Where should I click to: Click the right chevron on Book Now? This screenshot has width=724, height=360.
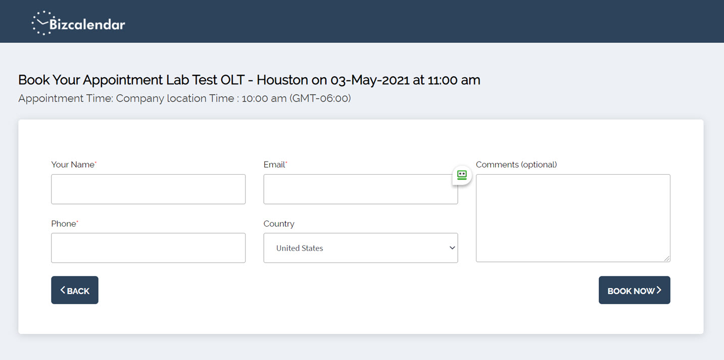659,290
